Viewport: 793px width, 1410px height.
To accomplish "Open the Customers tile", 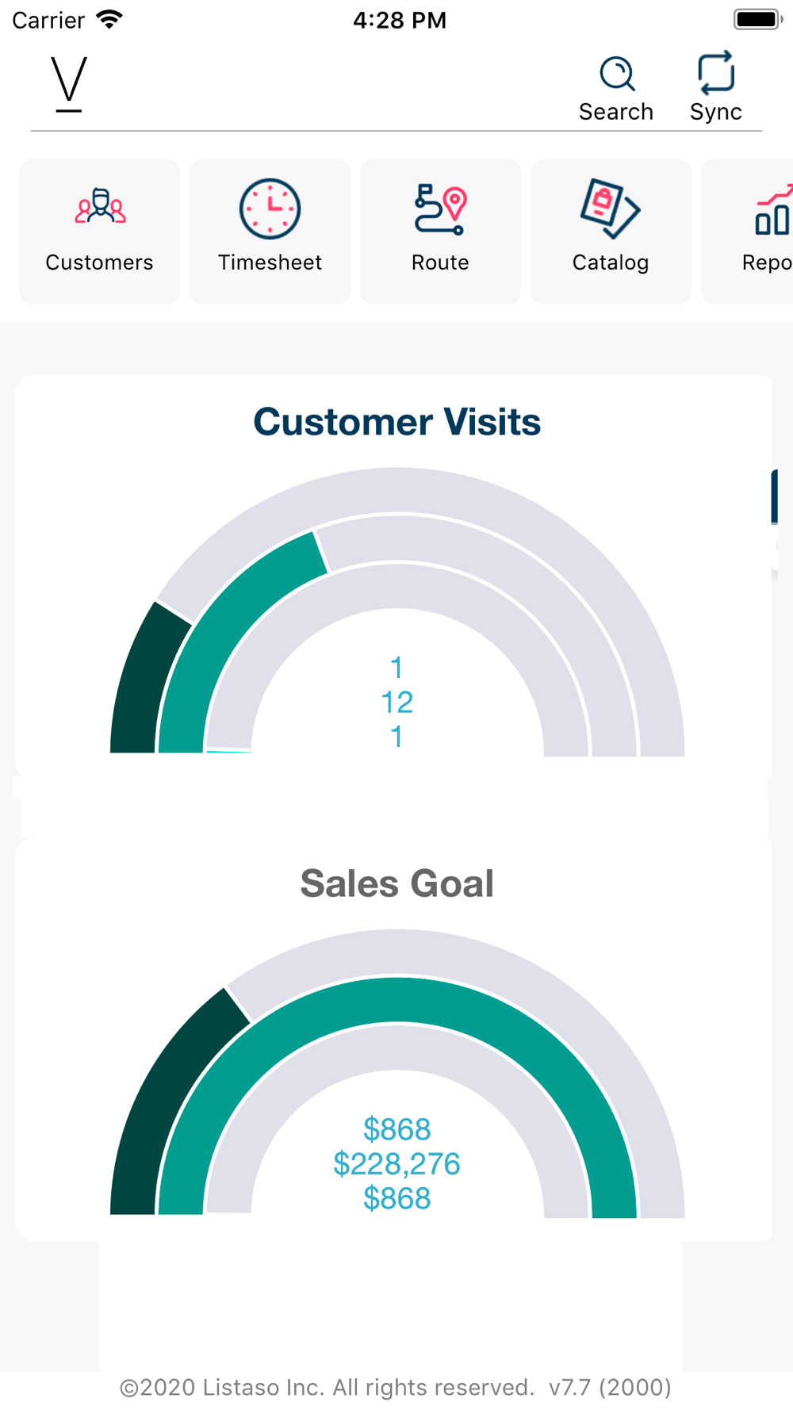I will [x=99, y=232].
